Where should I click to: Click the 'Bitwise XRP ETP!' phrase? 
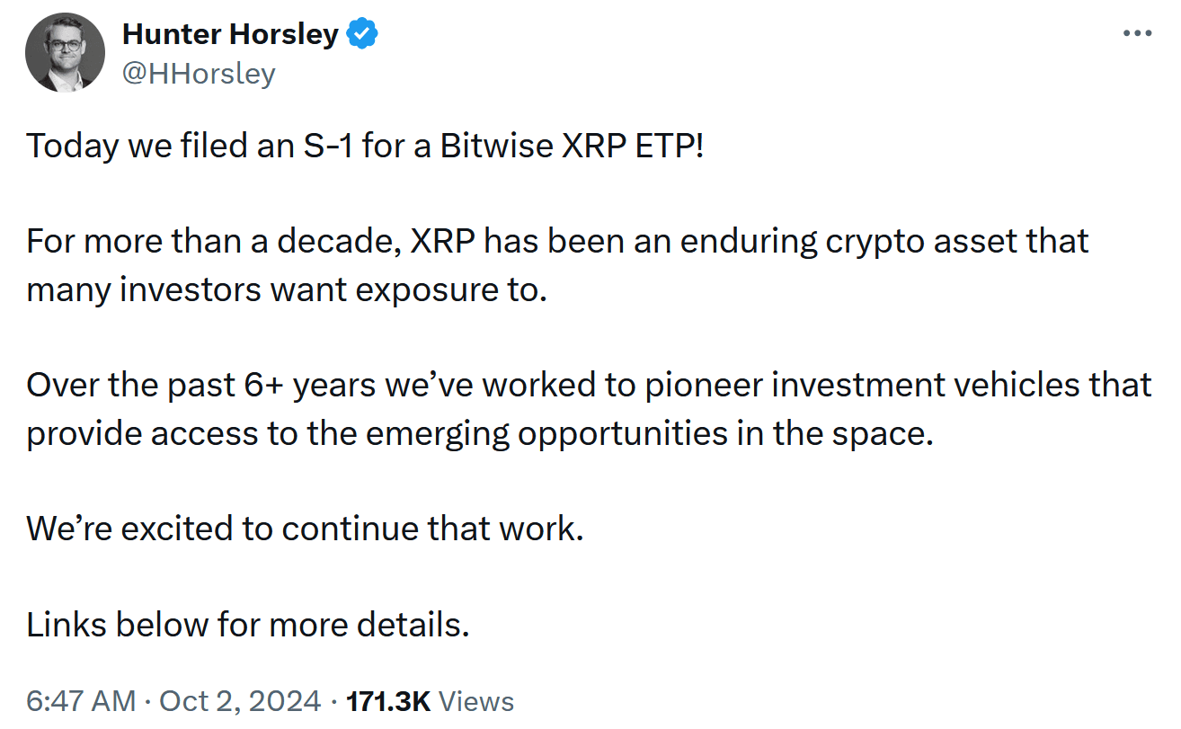[572, 145]
